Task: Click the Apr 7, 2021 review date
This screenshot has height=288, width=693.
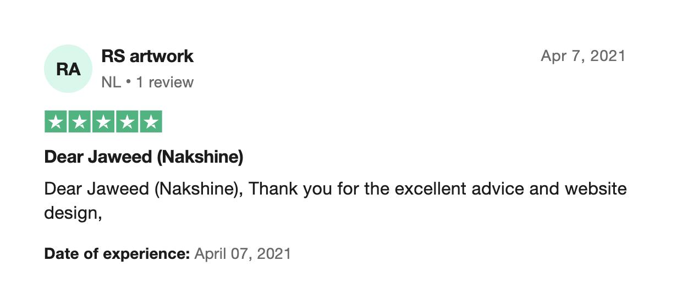Action: pyautogui.click(x=584, y=56)
